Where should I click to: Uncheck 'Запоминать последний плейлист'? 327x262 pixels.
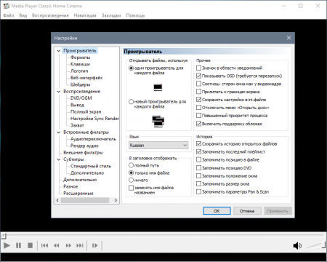[x=198, y=152]
